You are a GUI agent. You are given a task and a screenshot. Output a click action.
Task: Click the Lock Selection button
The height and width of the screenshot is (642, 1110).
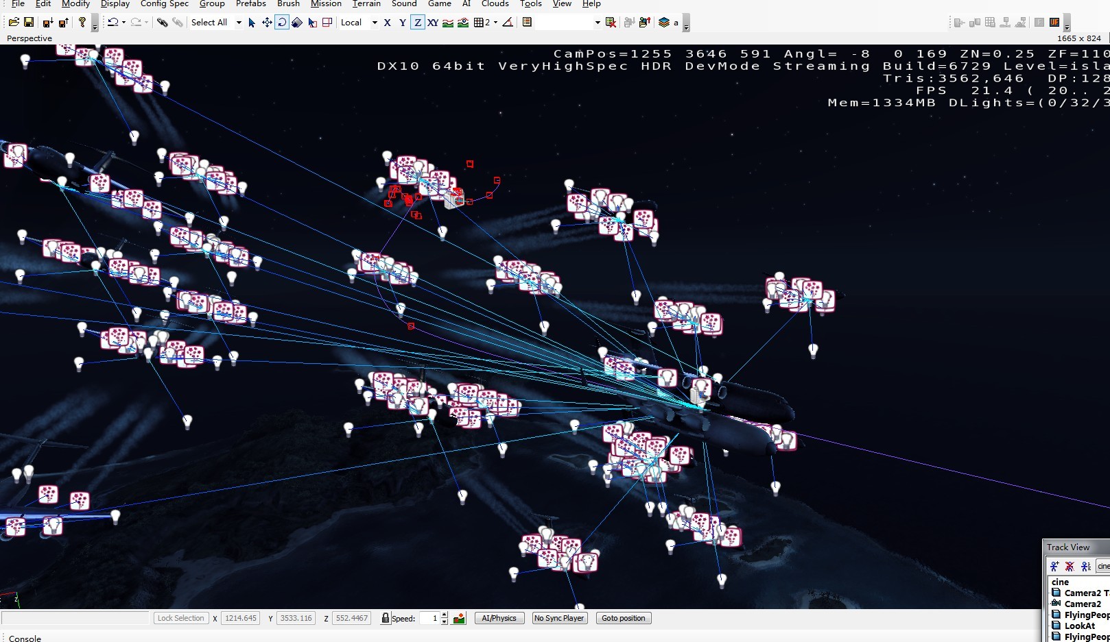click(181, 618)
